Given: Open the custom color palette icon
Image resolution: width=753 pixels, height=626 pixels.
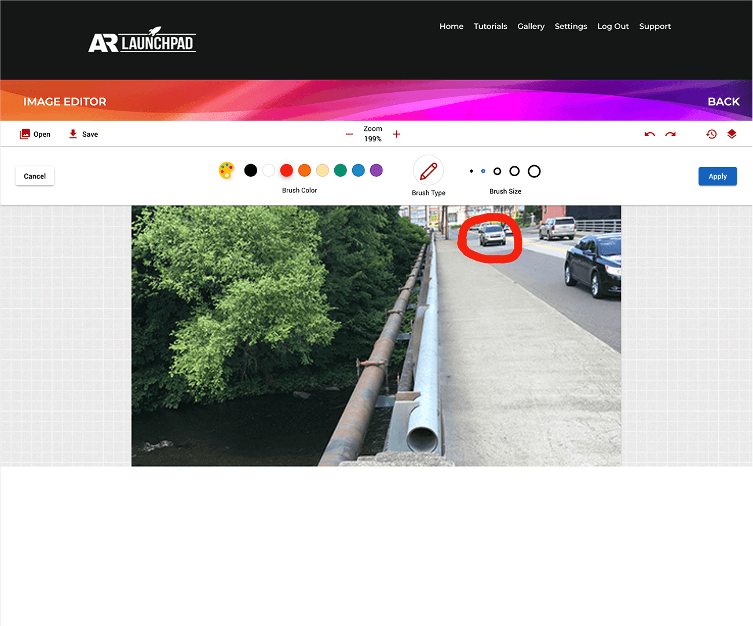Looking at the screenshot, I should (x=226, y=170).
